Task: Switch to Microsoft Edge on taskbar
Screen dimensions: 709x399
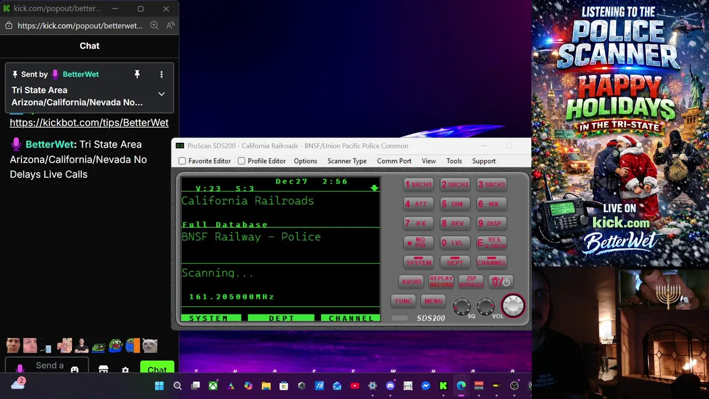Action: point(461,386)
